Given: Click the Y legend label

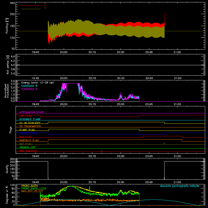Looking at the screenshot, I should pyautogui.click(x=45, y=8).
